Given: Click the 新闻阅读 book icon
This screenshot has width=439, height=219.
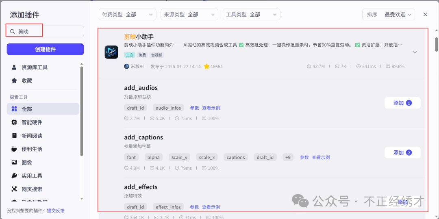Looking at the screenshot, I should 14,136.
